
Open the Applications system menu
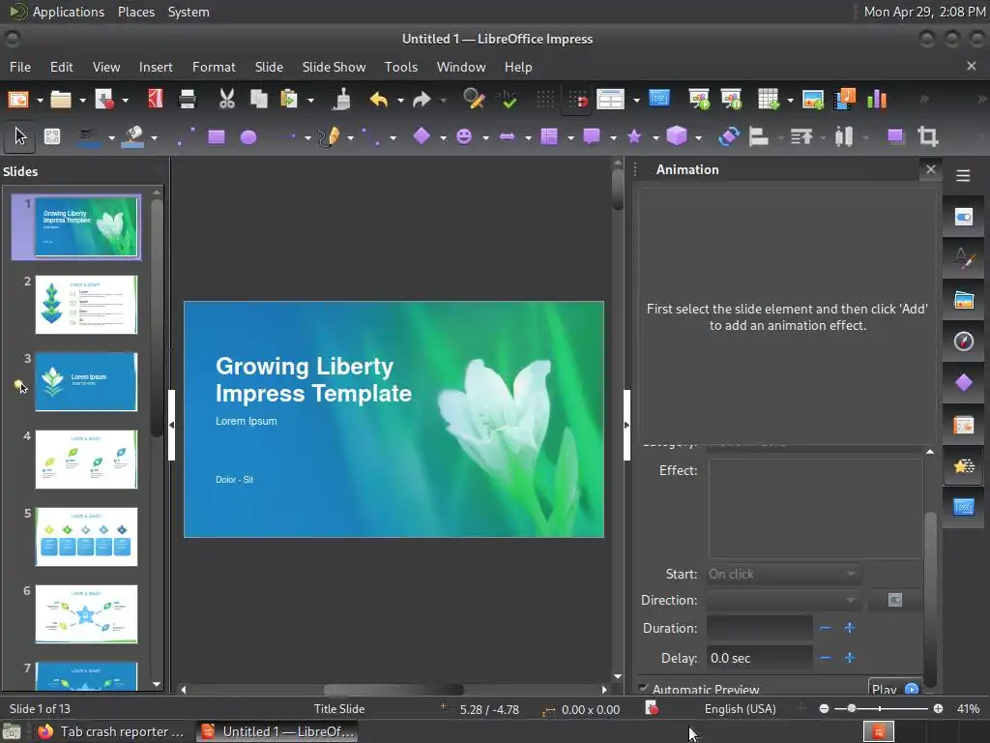[69, 12]
